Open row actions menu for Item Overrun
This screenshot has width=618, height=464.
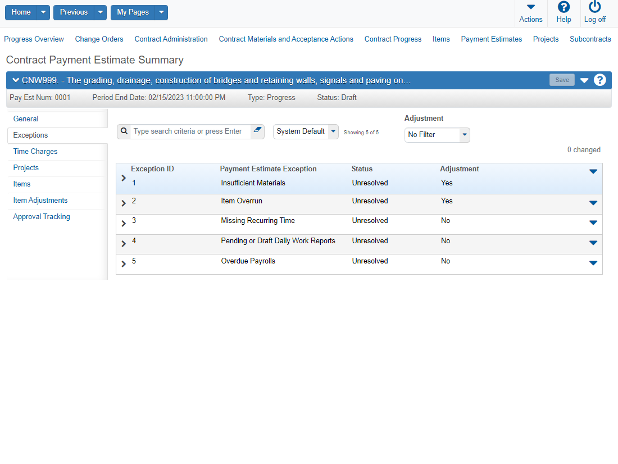pyautogui.click(x=593, y=203)
